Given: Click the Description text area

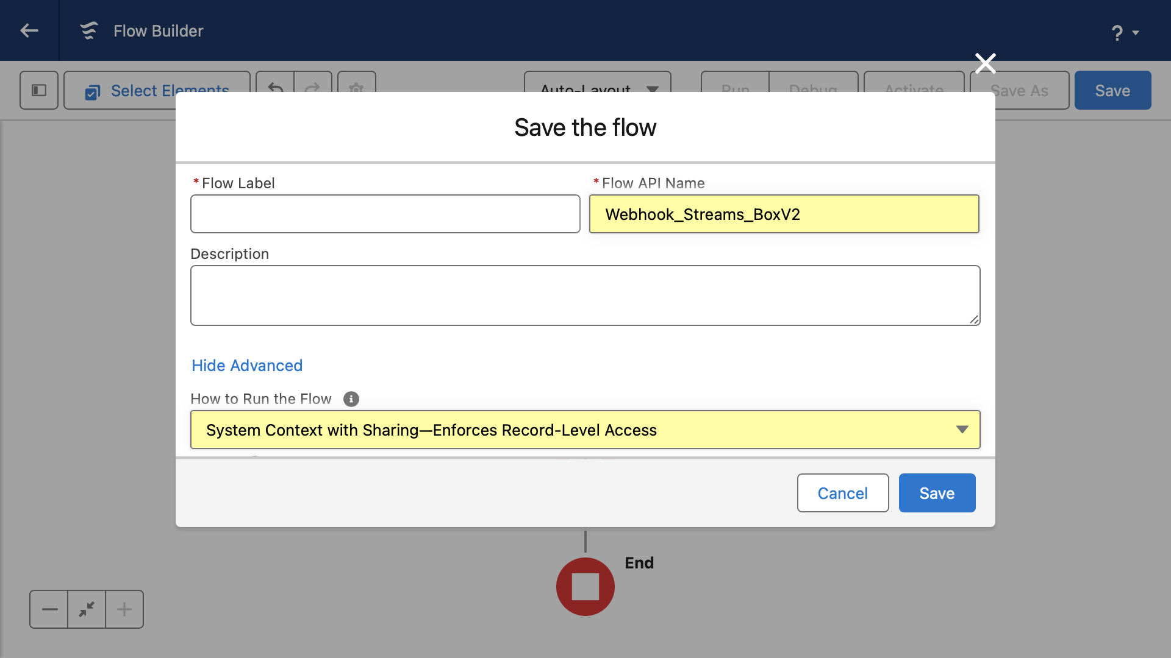Looking at the screenshot, I should click(x=585, y=295).
